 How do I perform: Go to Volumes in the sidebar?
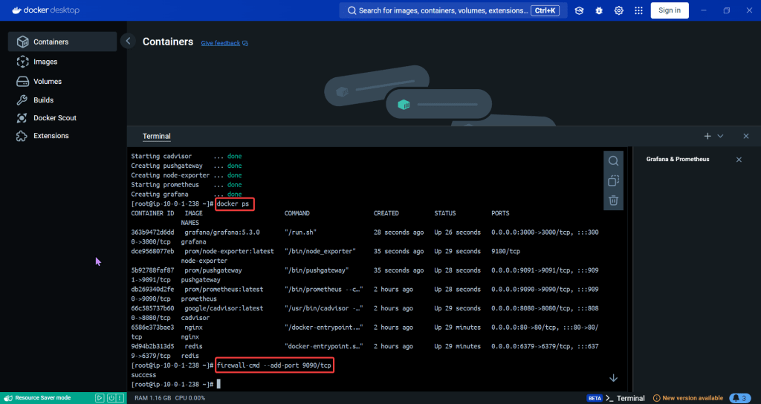(x=48, y=81)
